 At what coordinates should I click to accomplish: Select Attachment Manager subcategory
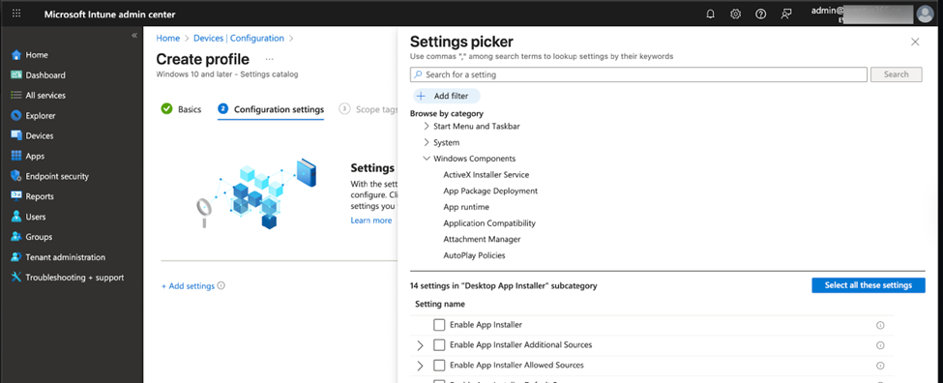[482, 239]
